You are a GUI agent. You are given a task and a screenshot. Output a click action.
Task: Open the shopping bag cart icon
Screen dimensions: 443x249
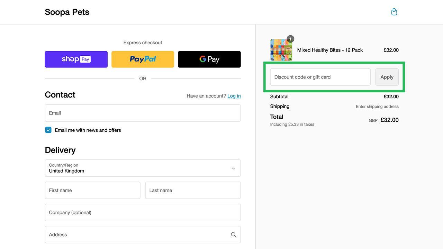[x=394, y=12]
